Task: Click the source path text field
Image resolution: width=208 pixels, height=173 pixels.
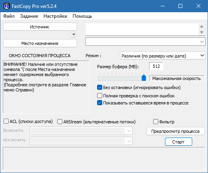Action: click(142, 30)
